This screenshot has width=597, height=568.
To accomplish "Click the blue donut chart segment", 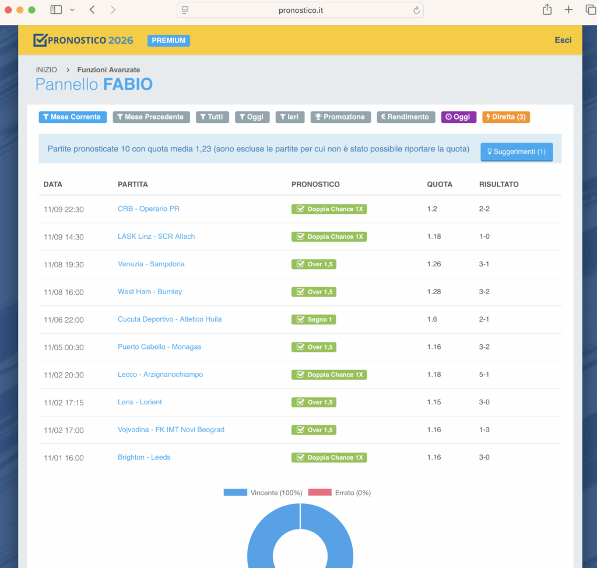I will click(338, 542).
